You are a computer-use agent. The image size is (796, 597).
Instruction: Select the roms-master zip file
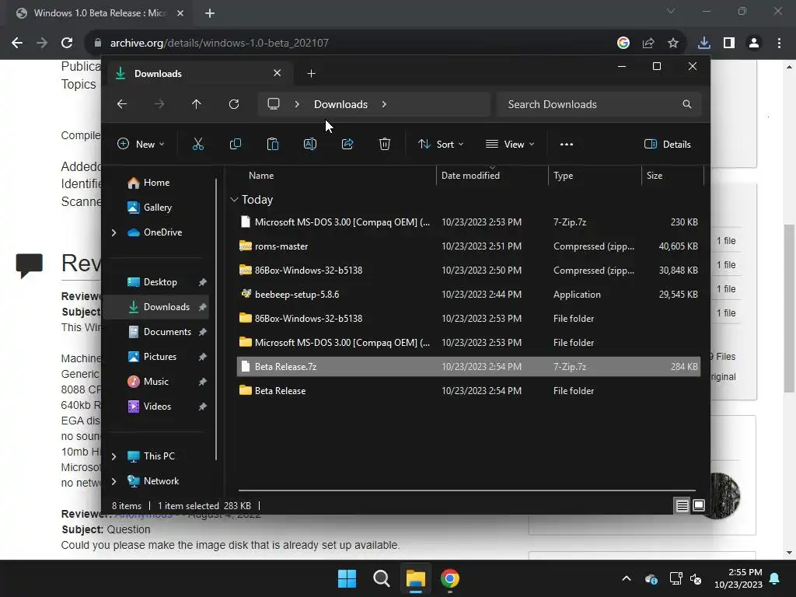click(x=468, y=246)
